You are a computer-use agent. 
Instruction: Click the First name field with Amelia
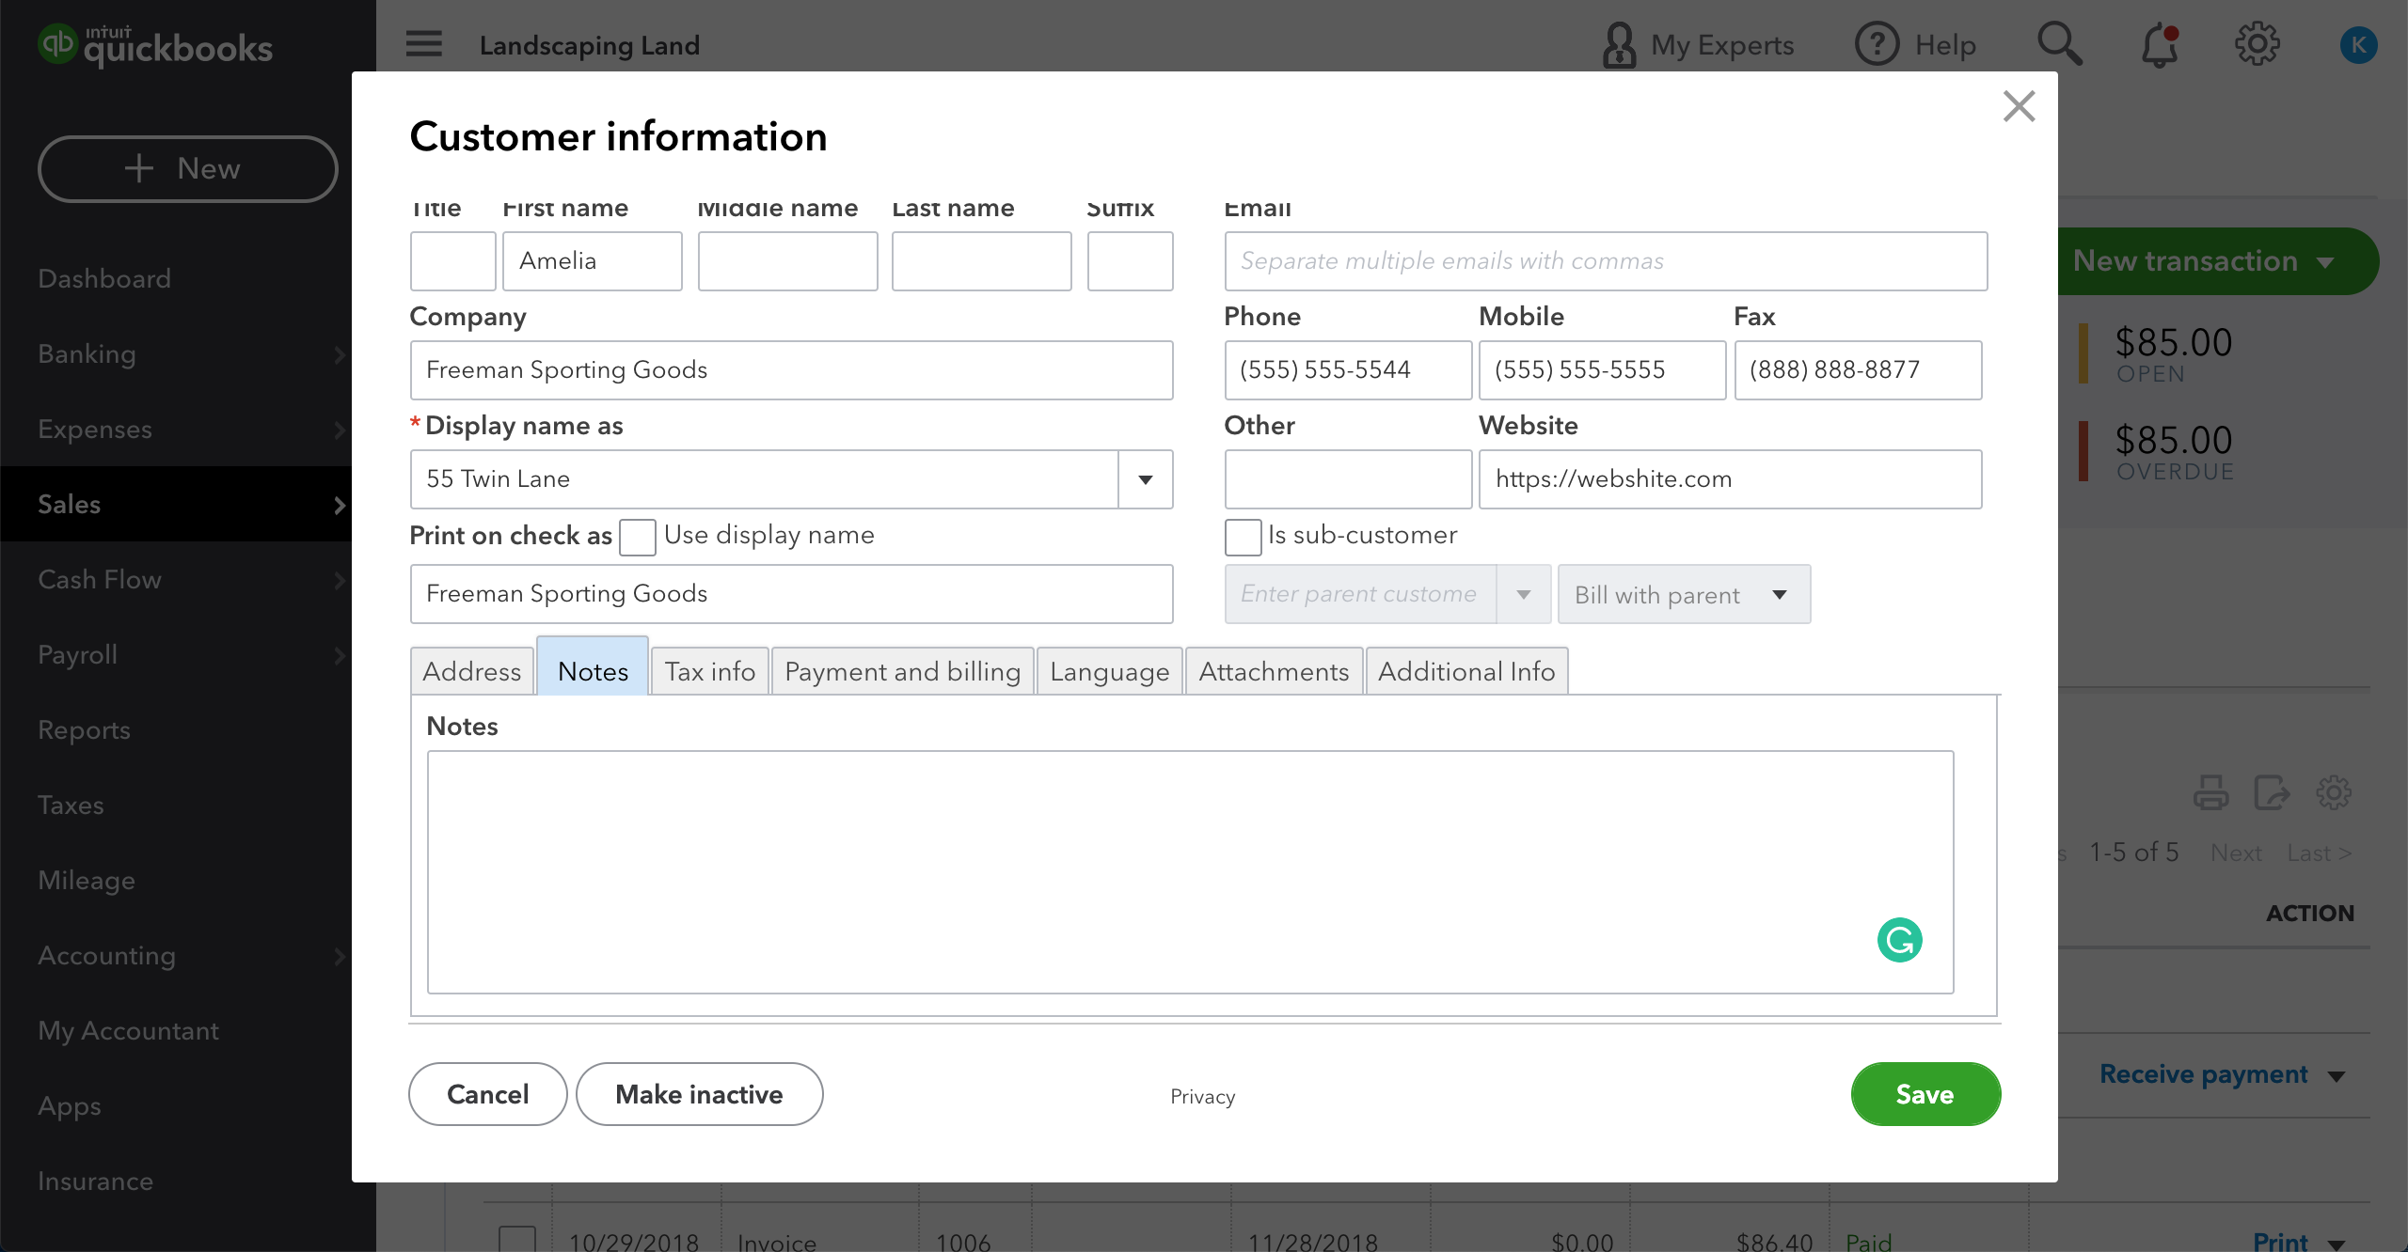[592, 261]
